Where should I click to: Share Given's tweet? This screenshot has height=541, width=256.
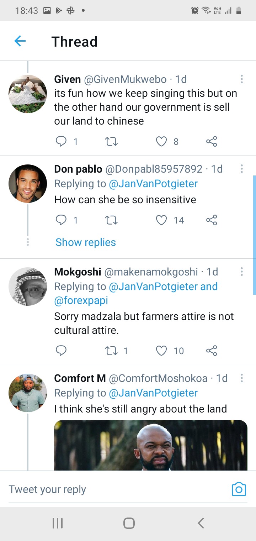point(212,142)
